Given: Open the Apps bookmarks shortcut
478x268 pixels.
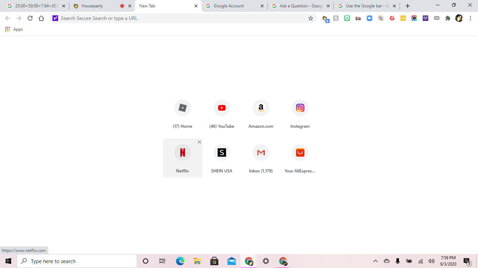Looking at the screenshot, I should coord(14,29).
